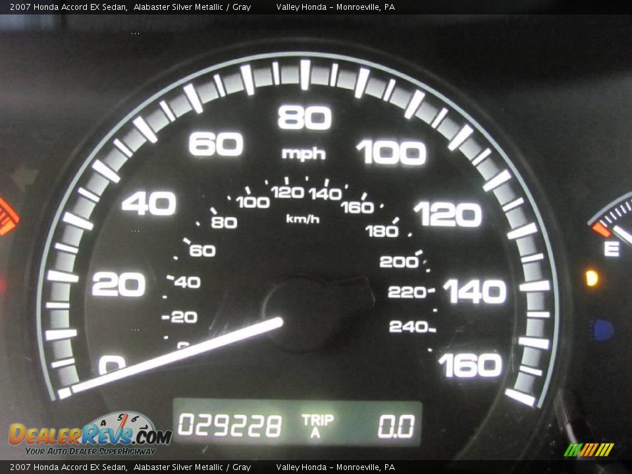Click the 220 km/h marking
Image resolution: width=632 pixels, height=474 pixels.
[407, 292]
